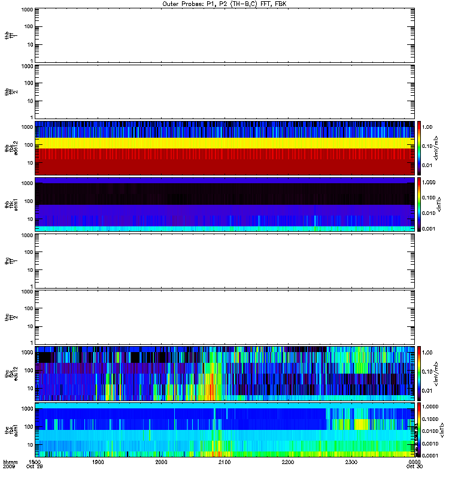449x479 pixels.
Task: Click the '100' y-axis label of thb fbk scm1
Action: click(x=29, y=201)
